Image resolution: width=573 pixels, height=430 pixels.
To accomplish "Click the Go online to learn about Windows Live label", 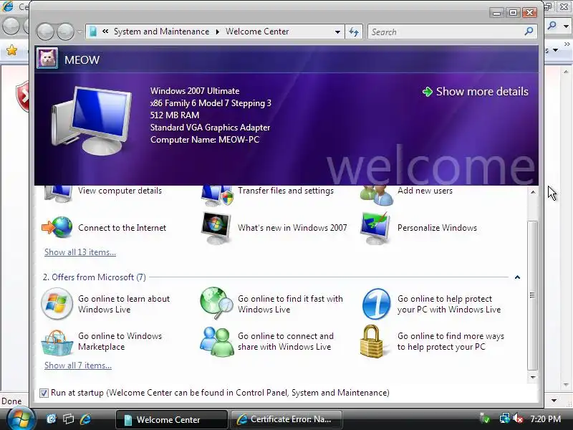I will [124, 304].
